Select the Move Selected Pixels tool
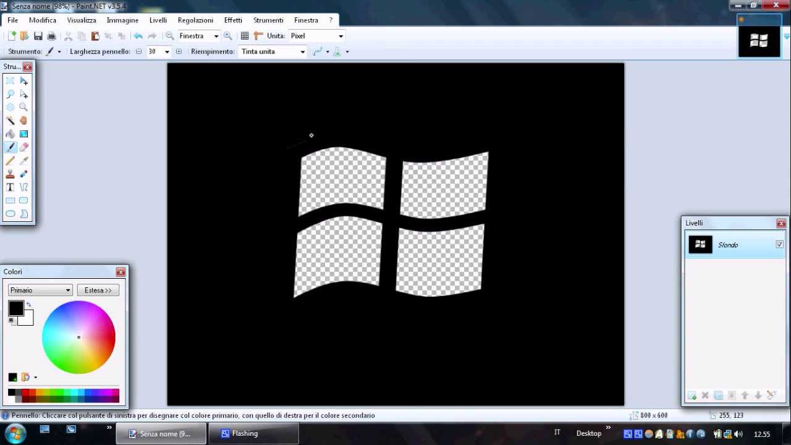Viewport: 791px width, 445px height. [x=23, y=80]
